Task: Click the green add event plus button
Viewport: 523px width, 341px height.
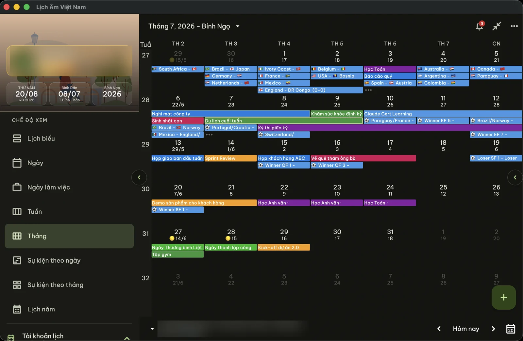Action: pos(504,297)
